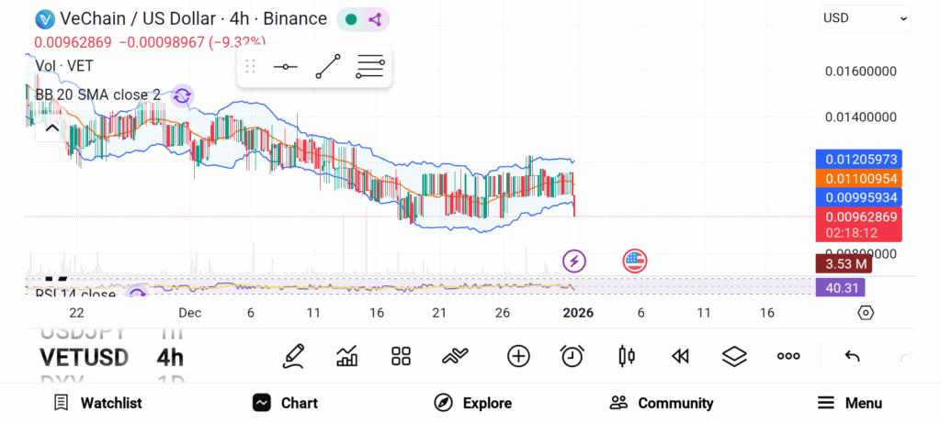Switch to the Explore tab
This screenshot has height=423, width=941.
coord(473,403)
